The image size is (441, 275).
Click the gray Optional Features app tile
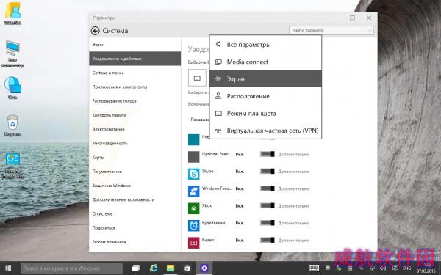coord(194,157)
